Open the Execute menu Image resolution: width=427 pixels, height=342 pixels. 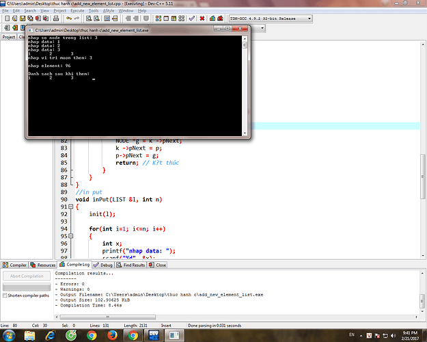[x=77, y=11]
